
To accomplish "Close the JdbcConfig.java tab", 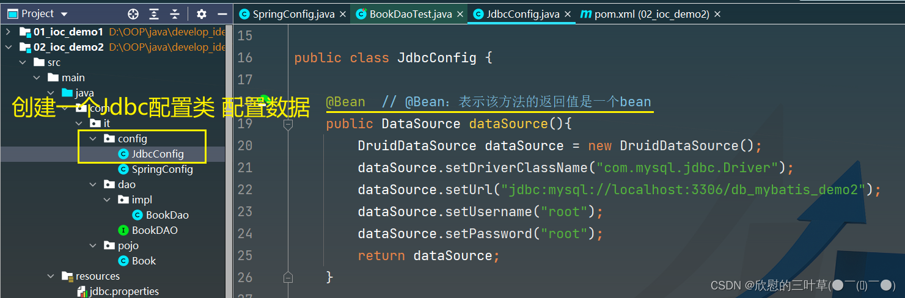I will (x=568, y=14).
